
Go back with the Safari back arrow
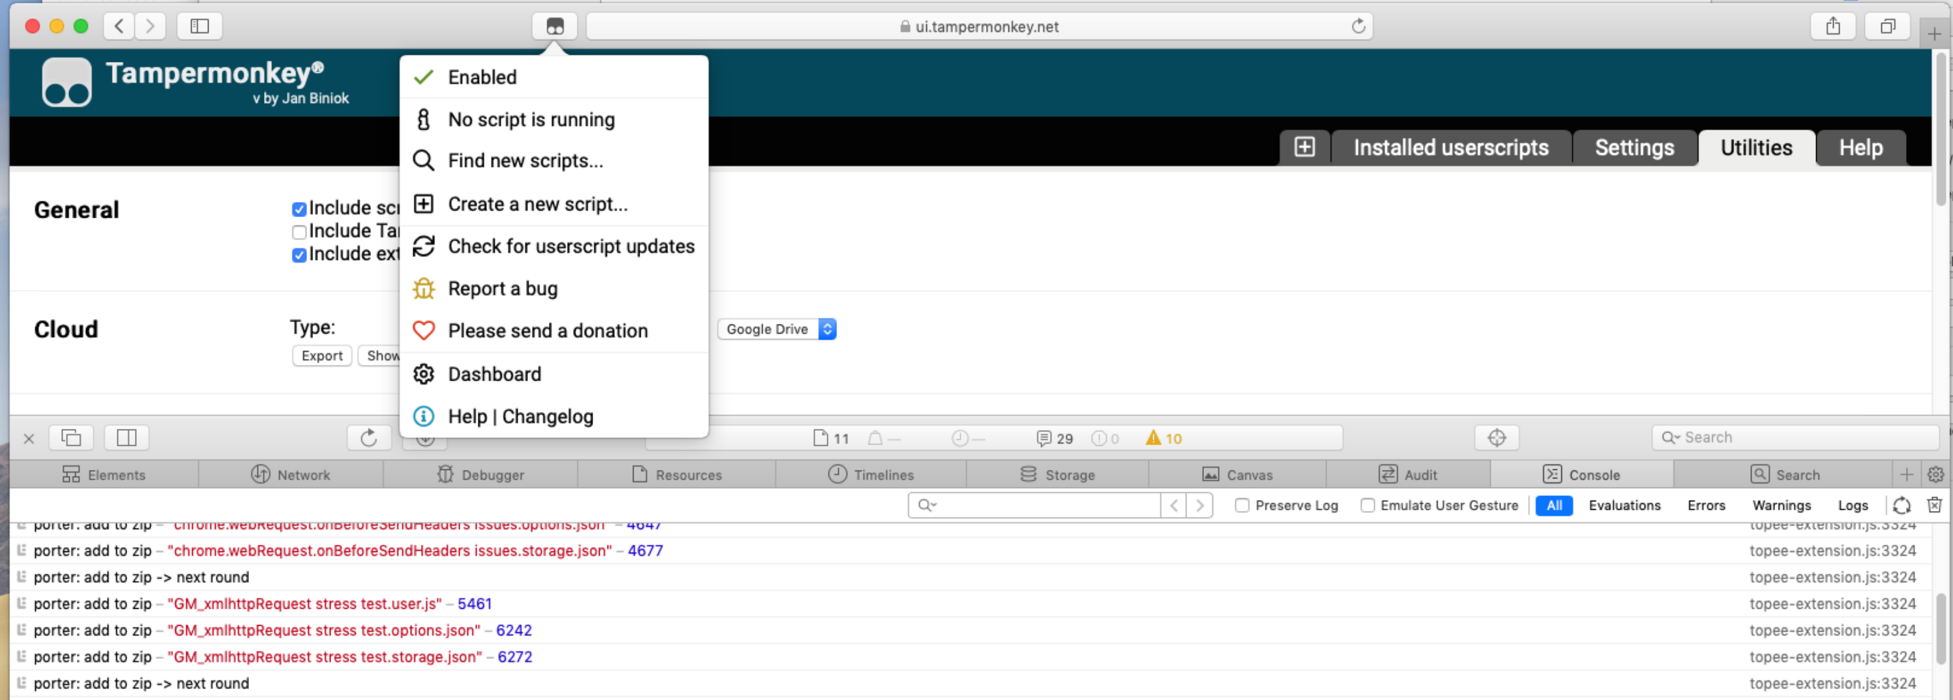coord(119,27)
